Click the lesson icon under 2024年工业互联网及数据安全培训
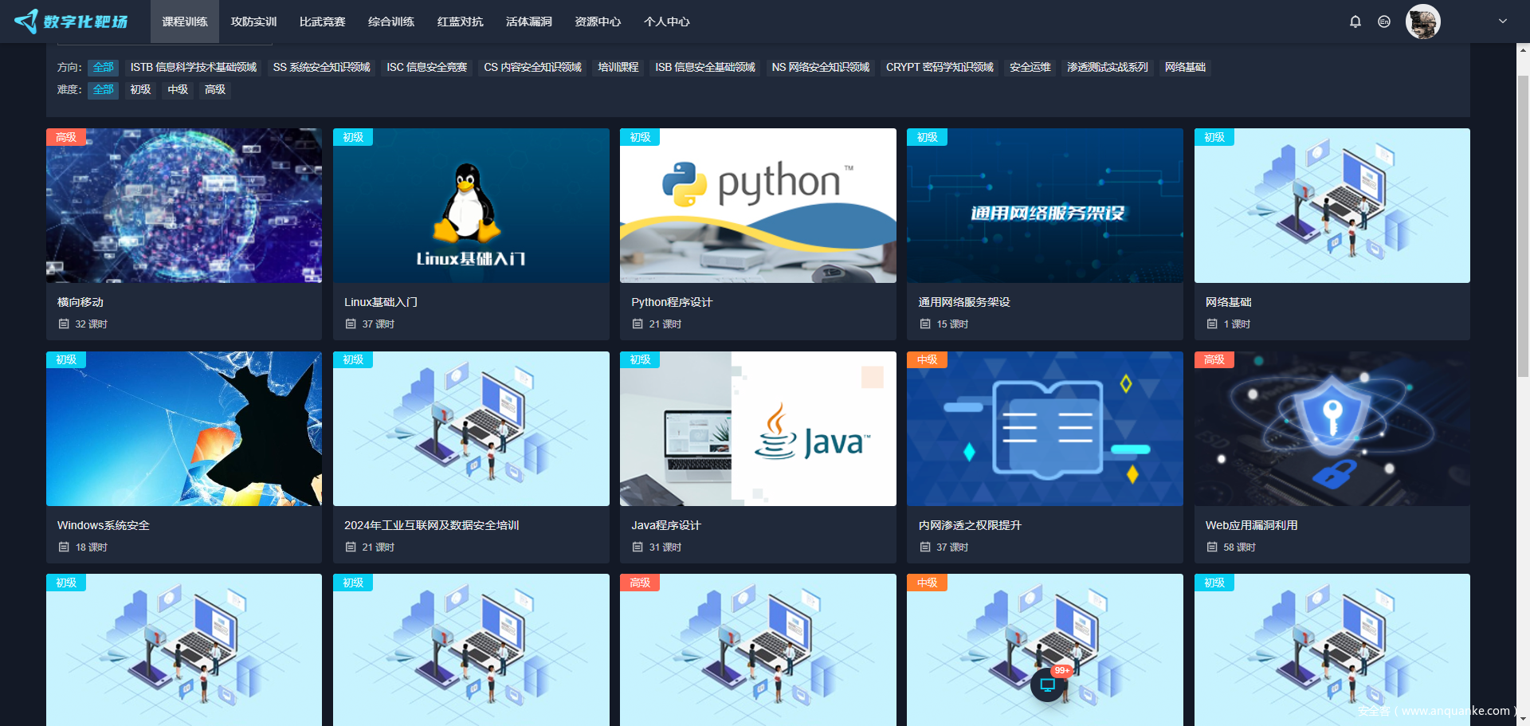The height and width of the screenshot is (726, 1530). pos(351,547)
